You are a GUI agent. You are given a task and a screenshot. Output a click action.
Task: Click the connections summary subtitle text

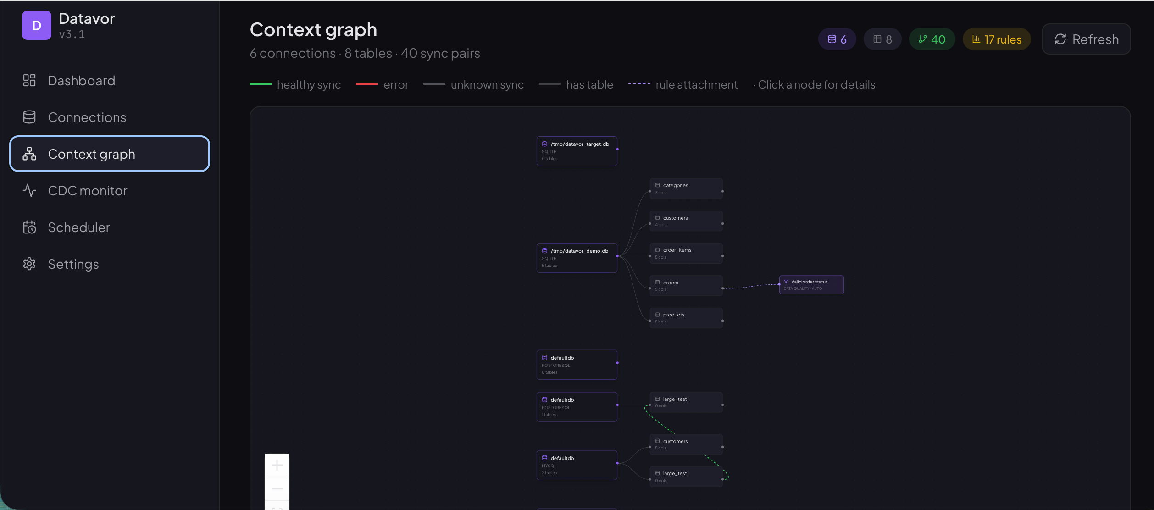click(365, 54)
